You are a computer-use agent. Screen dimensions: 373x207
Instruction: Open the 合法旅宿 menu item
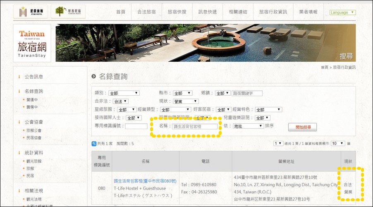point(146,12)
